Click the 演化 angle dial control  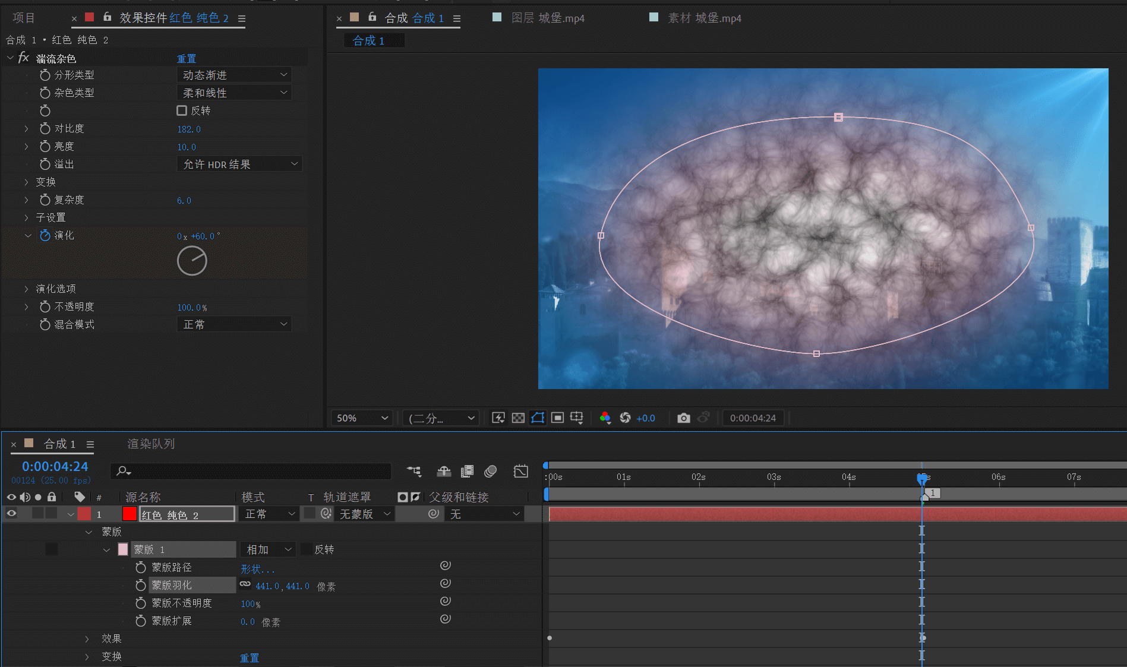192,261
